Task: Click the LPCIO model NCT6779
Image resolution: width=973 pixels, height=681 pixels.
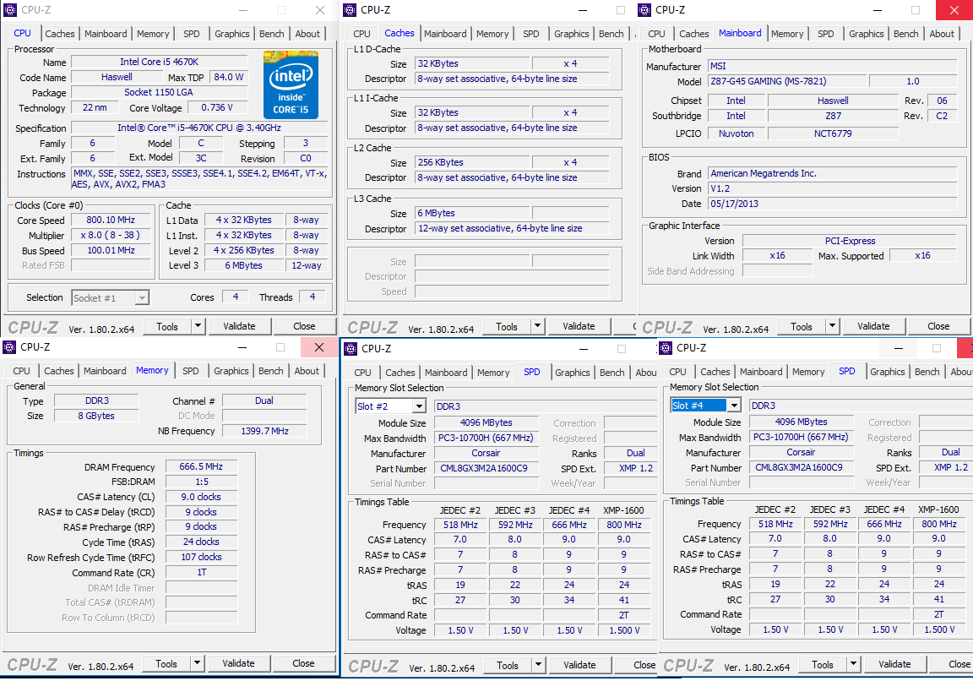Action: 833,133
